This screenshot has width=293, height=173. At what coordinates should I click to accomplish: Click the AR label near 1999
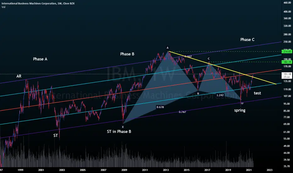(x=19, y=76)
